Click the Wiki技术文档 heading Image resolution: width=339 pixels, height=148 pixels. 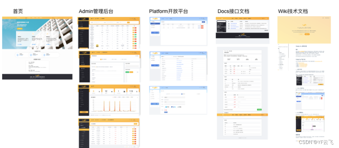[293, 11]
